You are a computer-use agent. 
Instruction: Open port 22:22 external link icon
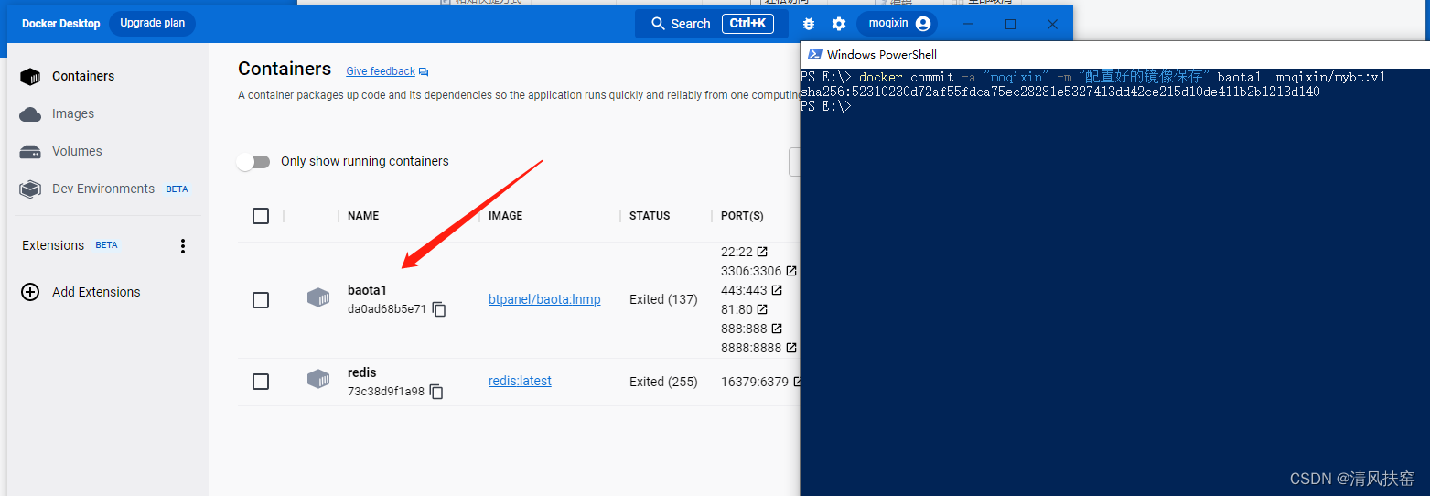762,252
